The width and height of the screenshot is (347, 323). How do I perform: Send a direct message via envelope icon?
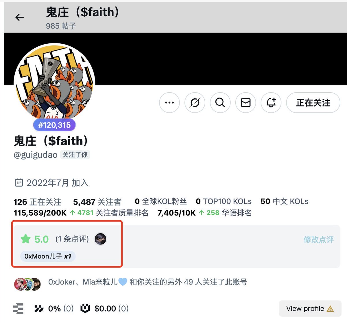pos(246,102)
